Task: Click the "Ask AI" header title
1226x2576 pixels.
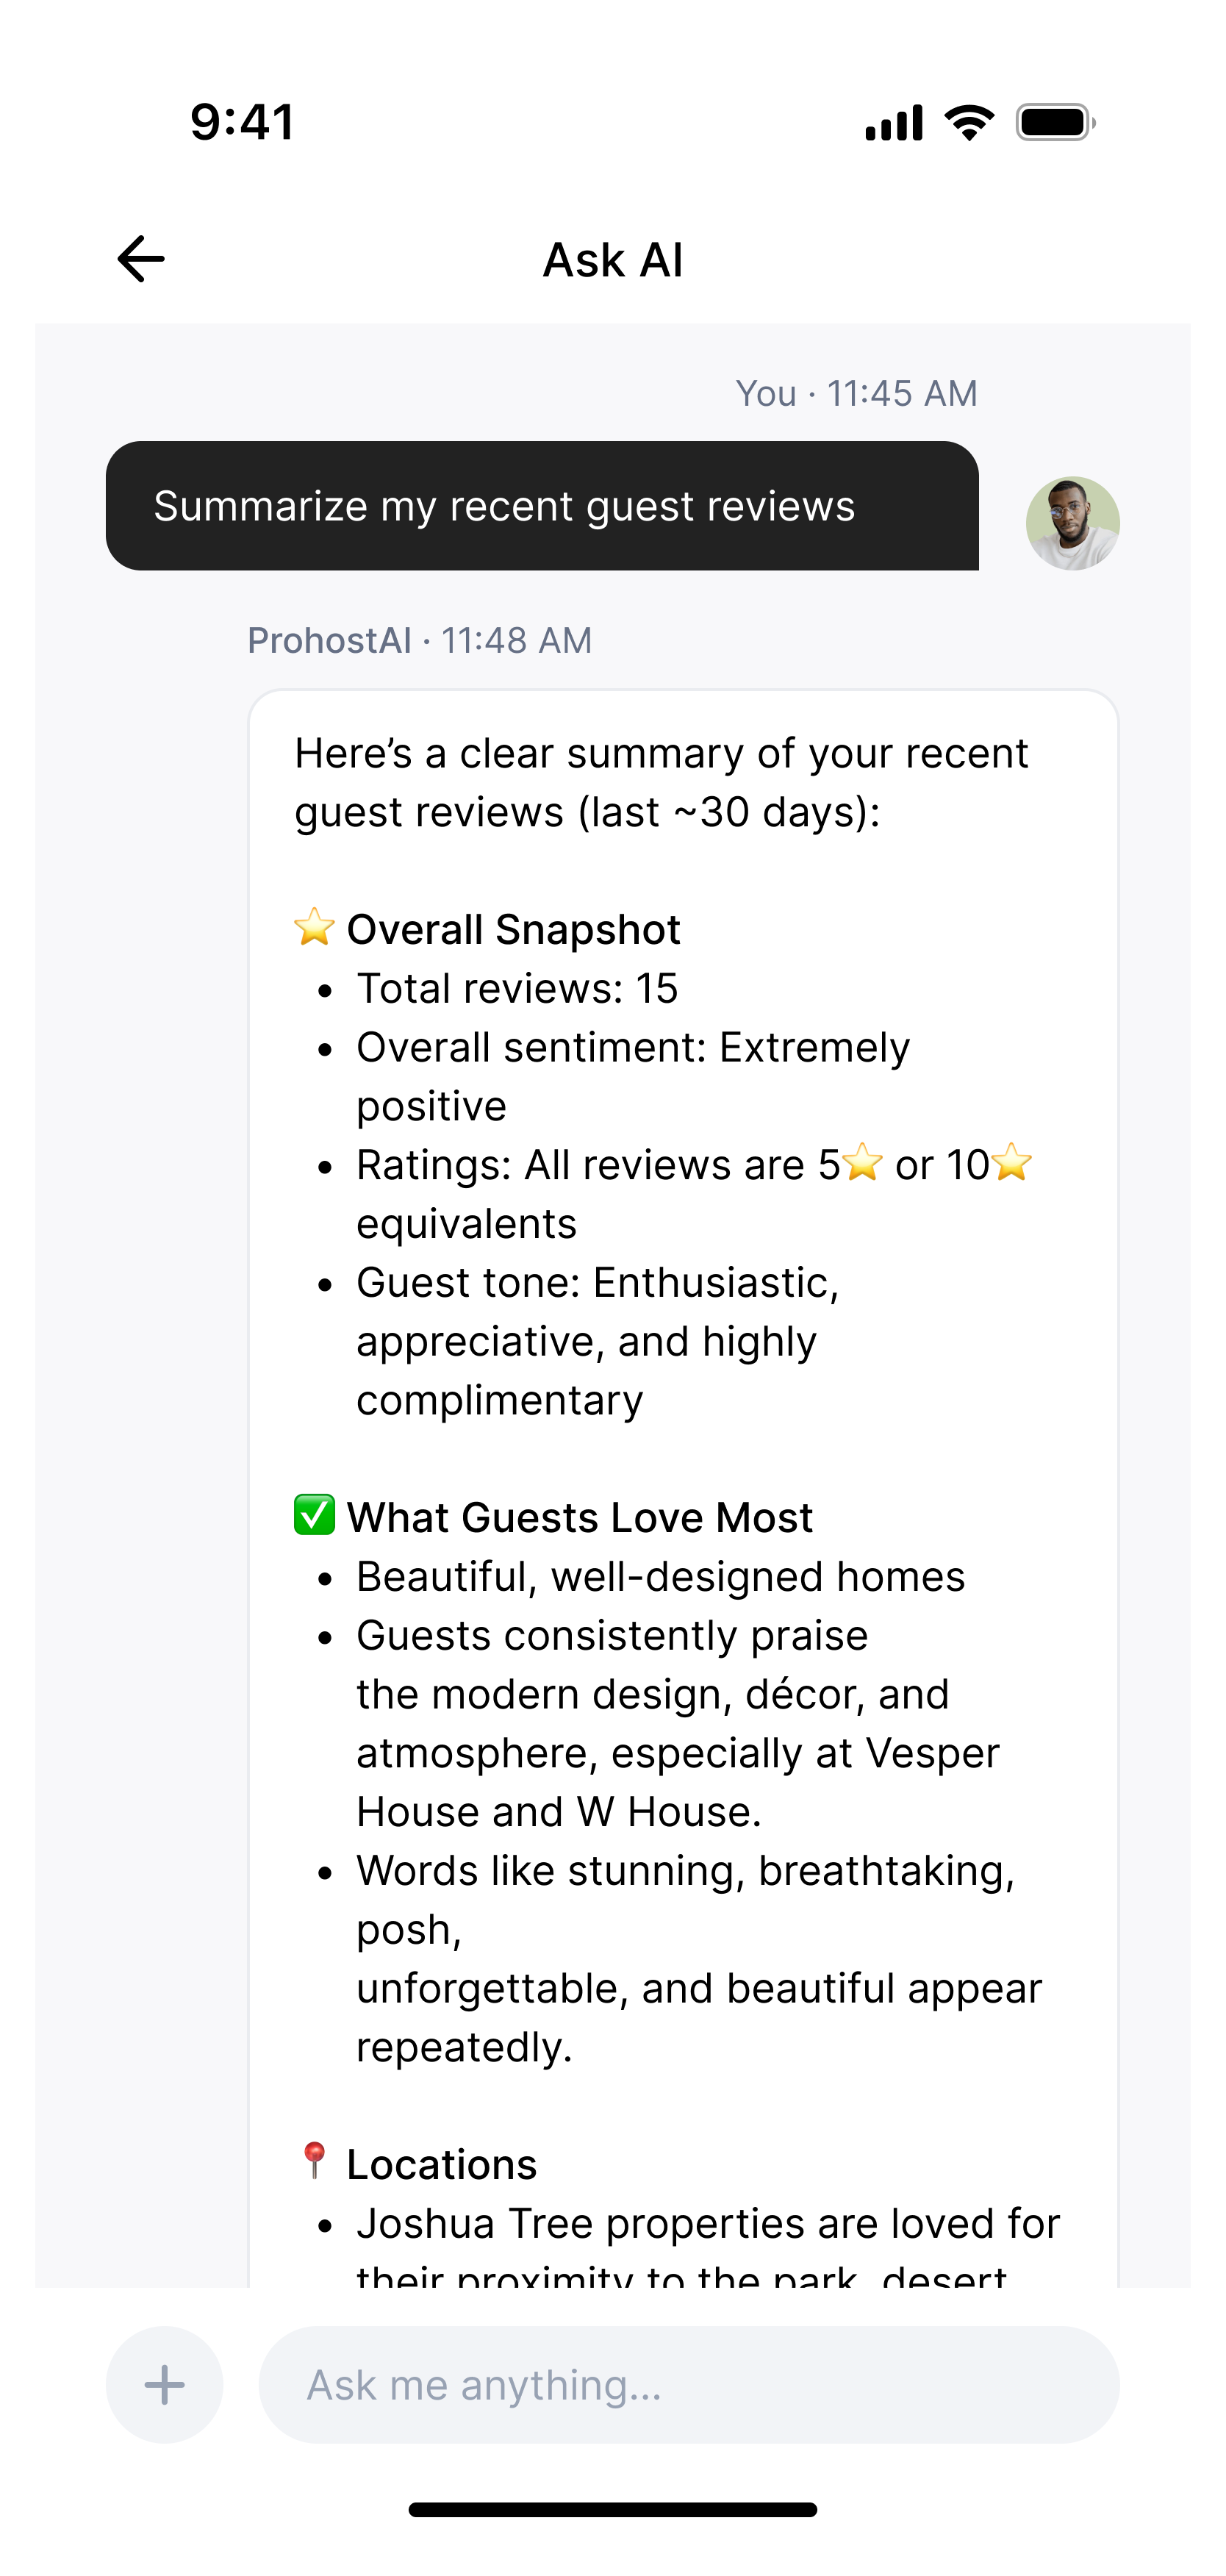Action: coord(613,260)
